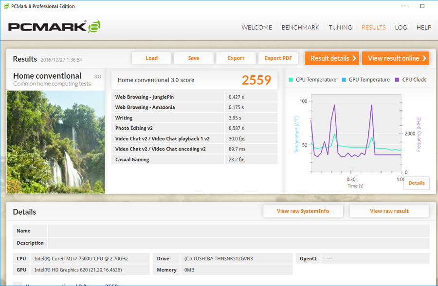Maximize the PCMark window
Viewport: 438px width, 286px height.
(x=422, y=6)
